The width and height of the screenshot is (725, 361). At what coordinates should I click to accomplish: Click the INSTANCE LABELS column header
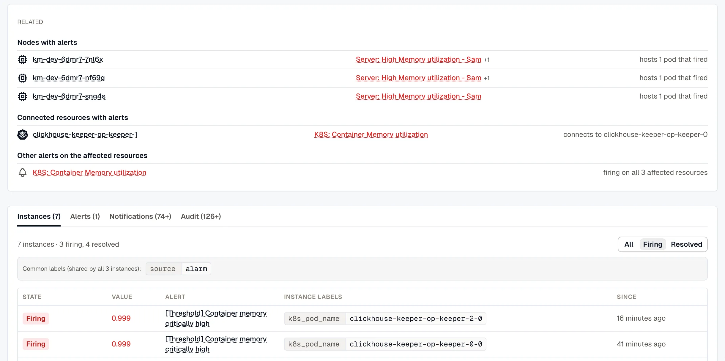click(x=313, y=297)
